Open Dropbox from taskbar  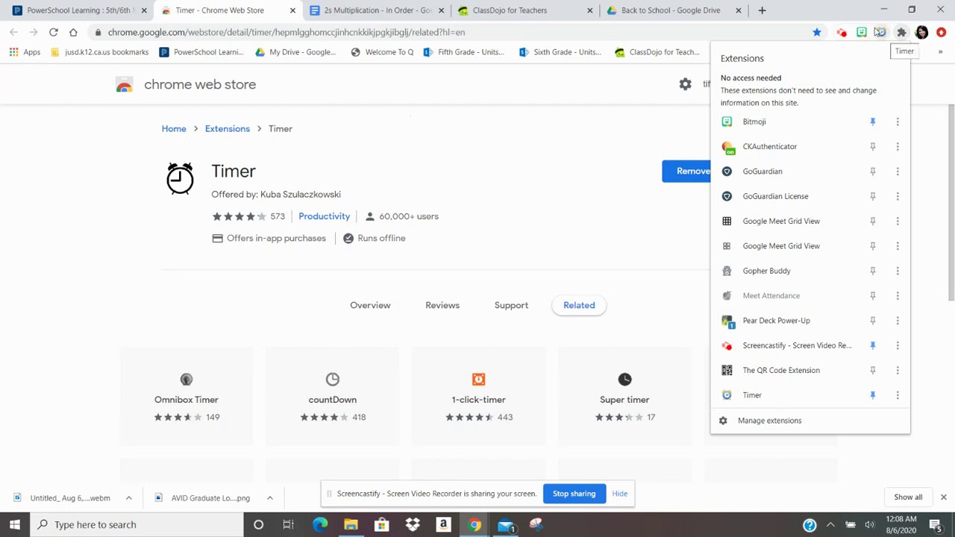click(413, 525)
